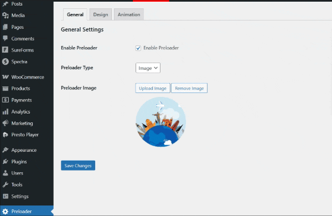Click the Pages icon in sidebar
The image size is (332, 216).
coord(6,27)
